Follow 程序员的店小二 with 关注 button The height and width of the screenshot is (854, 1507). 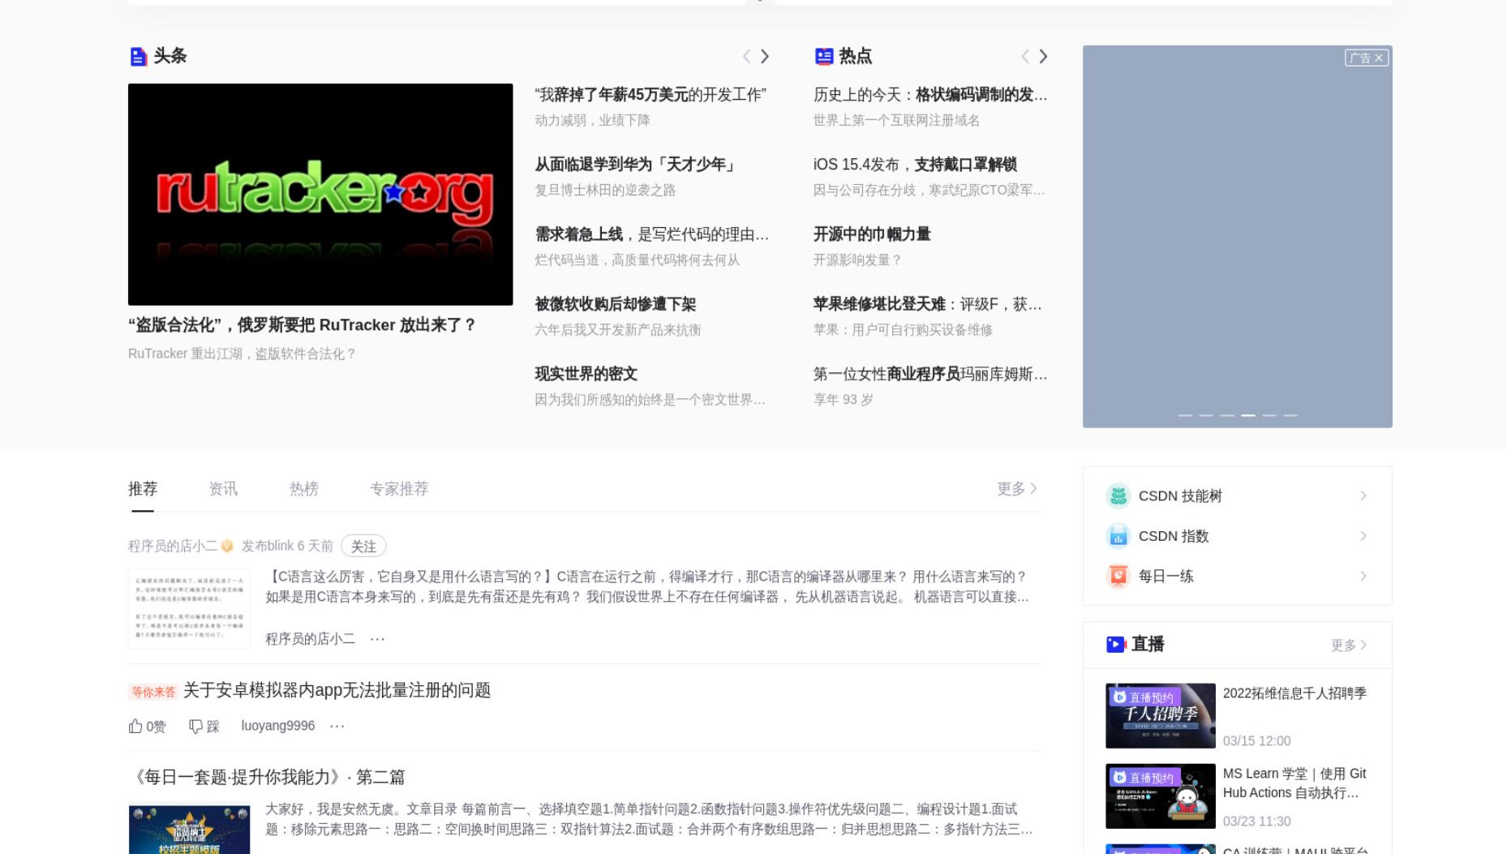coord(363,546)
